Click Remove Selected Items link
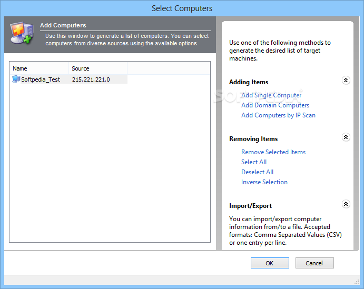This screenshot has height=289, width=364. (x=273, y=152)
